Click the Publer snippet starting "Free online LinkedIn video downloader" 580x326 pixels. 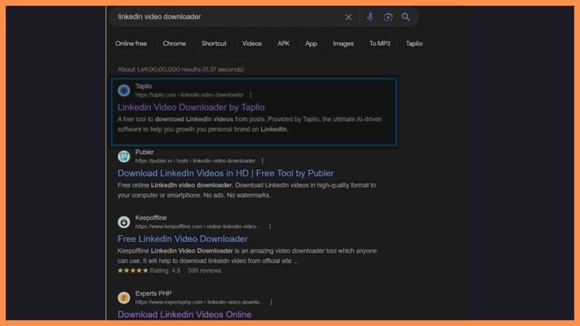(x=247, y=190)
